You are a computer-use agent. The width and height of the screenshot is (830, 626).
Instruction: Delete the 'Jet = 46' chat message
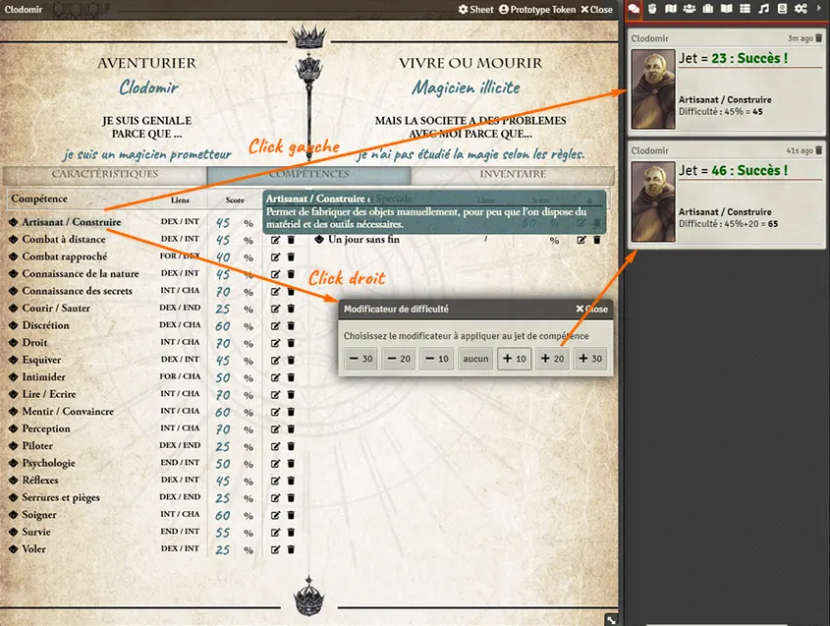click(819, 150)
